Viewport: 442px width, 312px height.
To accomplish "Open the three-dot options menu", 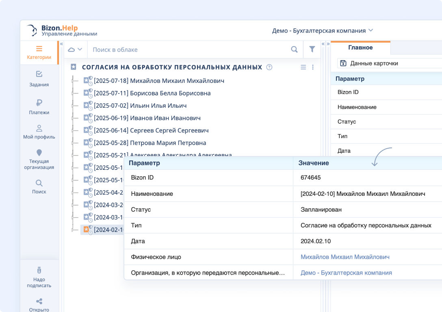I will pos(313,67).
